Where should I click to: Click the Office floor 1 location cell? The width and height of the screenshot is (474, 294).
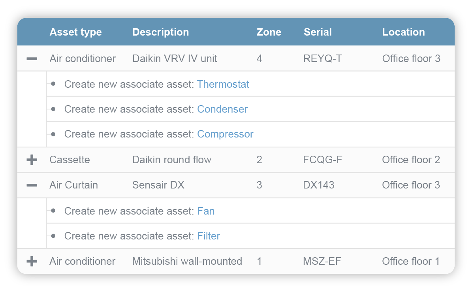(411, 262)
